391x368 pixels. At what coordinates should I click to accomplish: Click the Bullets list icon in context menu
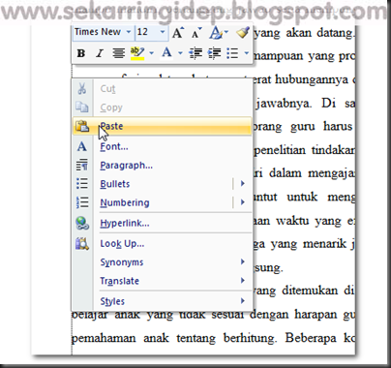(x=82, y=183)
